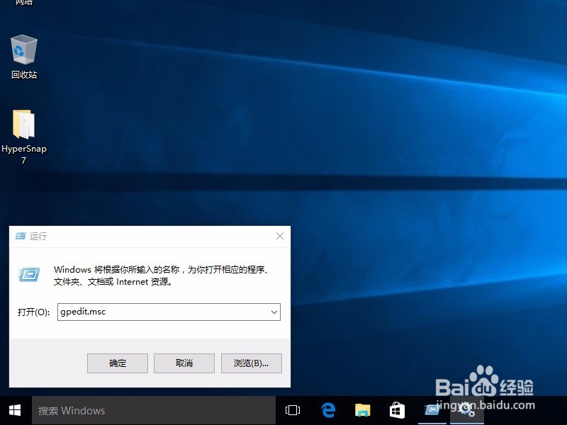Click the Windows Start button

pos(15,411)
